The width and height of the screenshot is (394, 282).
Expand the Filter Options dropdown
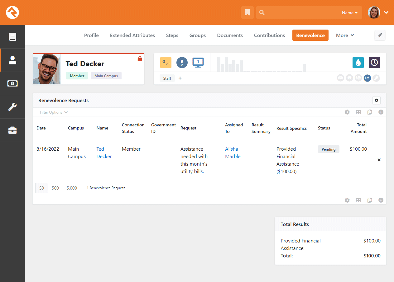(x=54, y=112)
